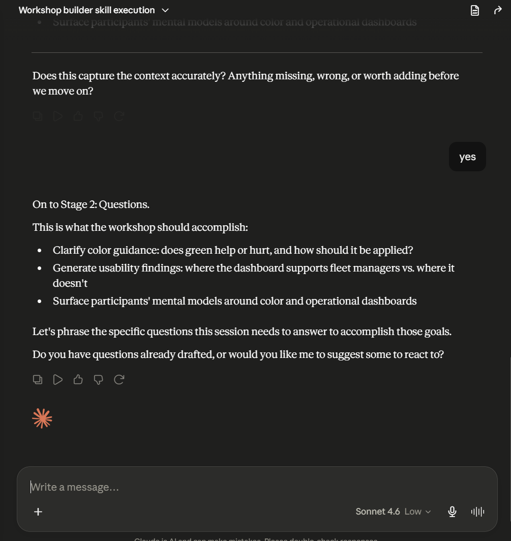Viewport: 511px width, 541px height.
Task: Copy the earlier context-check response
Action: 38,116
